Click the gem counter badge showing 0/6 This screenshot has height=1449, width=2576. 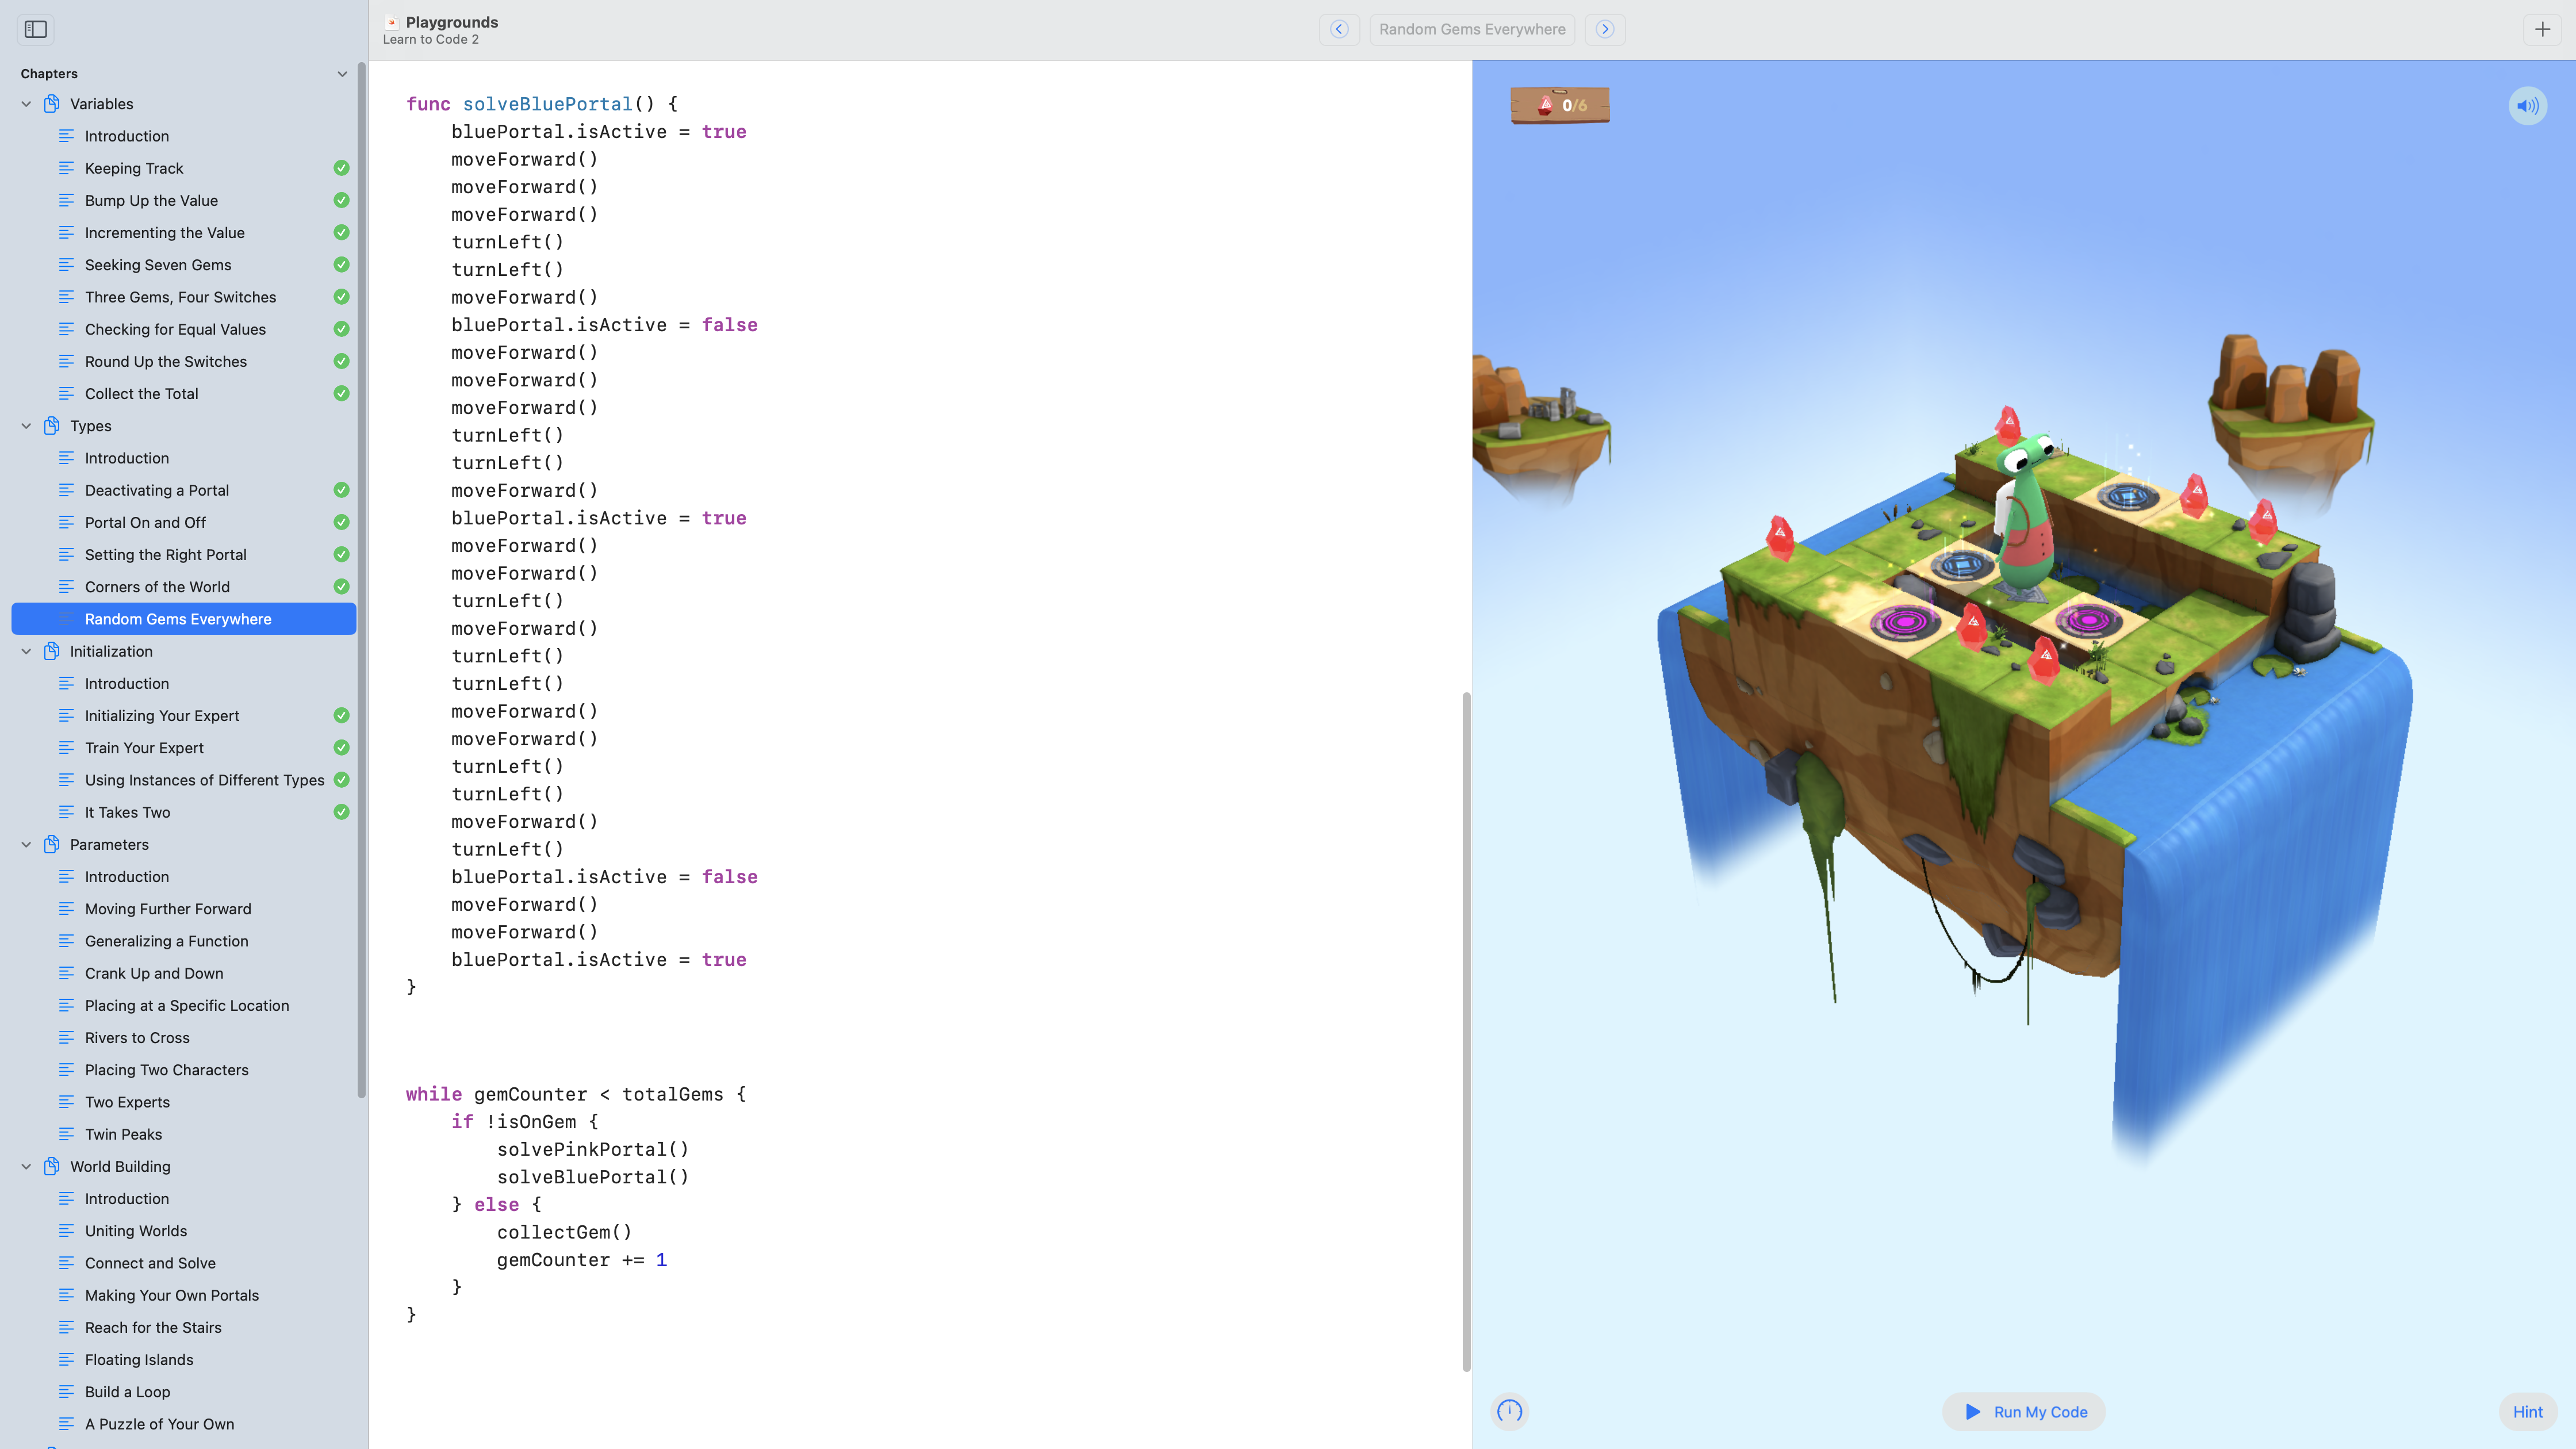(1560, 105)
